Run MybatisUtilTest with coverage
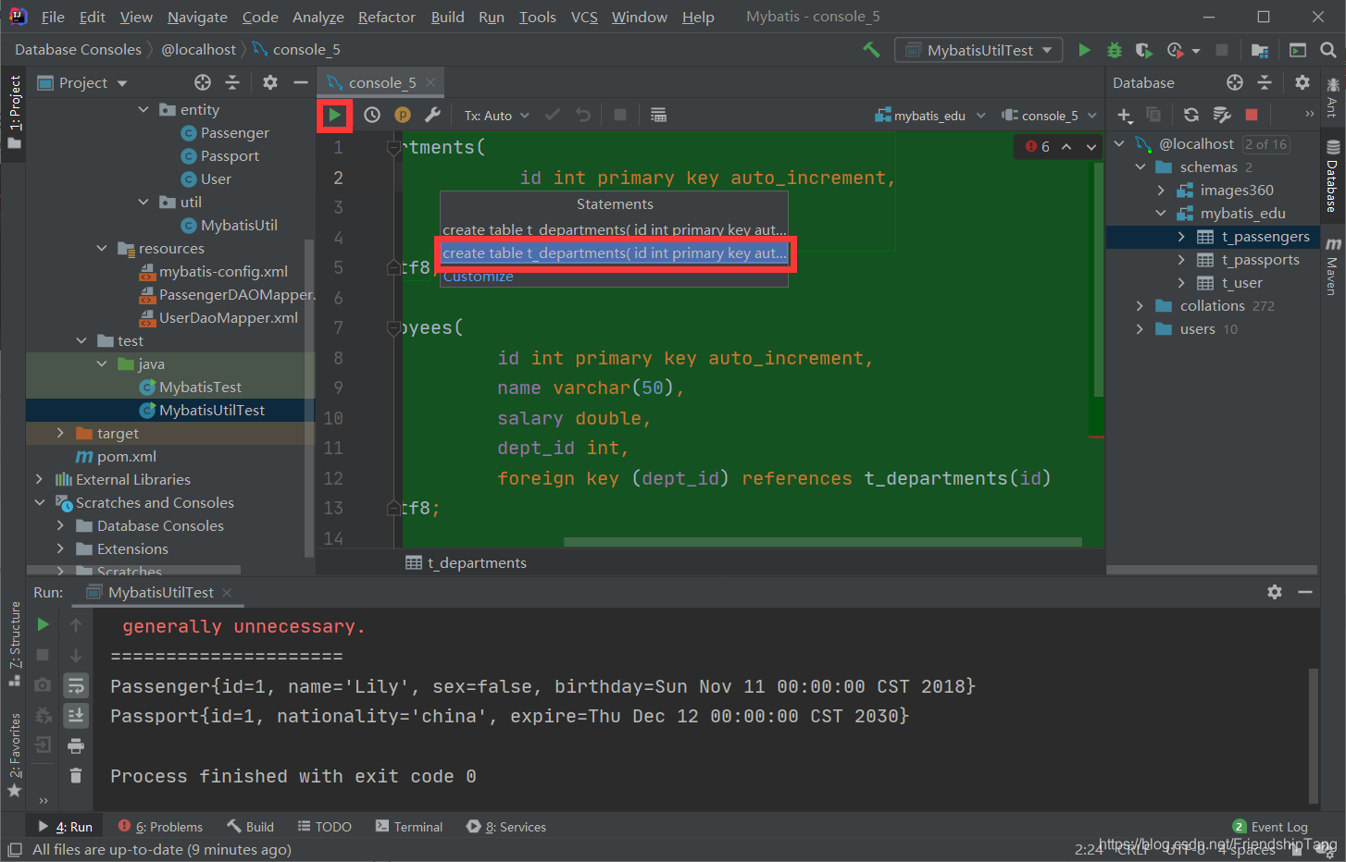This screenshot has height=862, width=1346. pos(1144,50)
